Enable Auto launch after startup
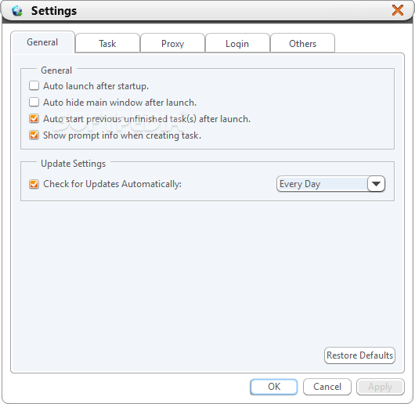 point(34,85)
